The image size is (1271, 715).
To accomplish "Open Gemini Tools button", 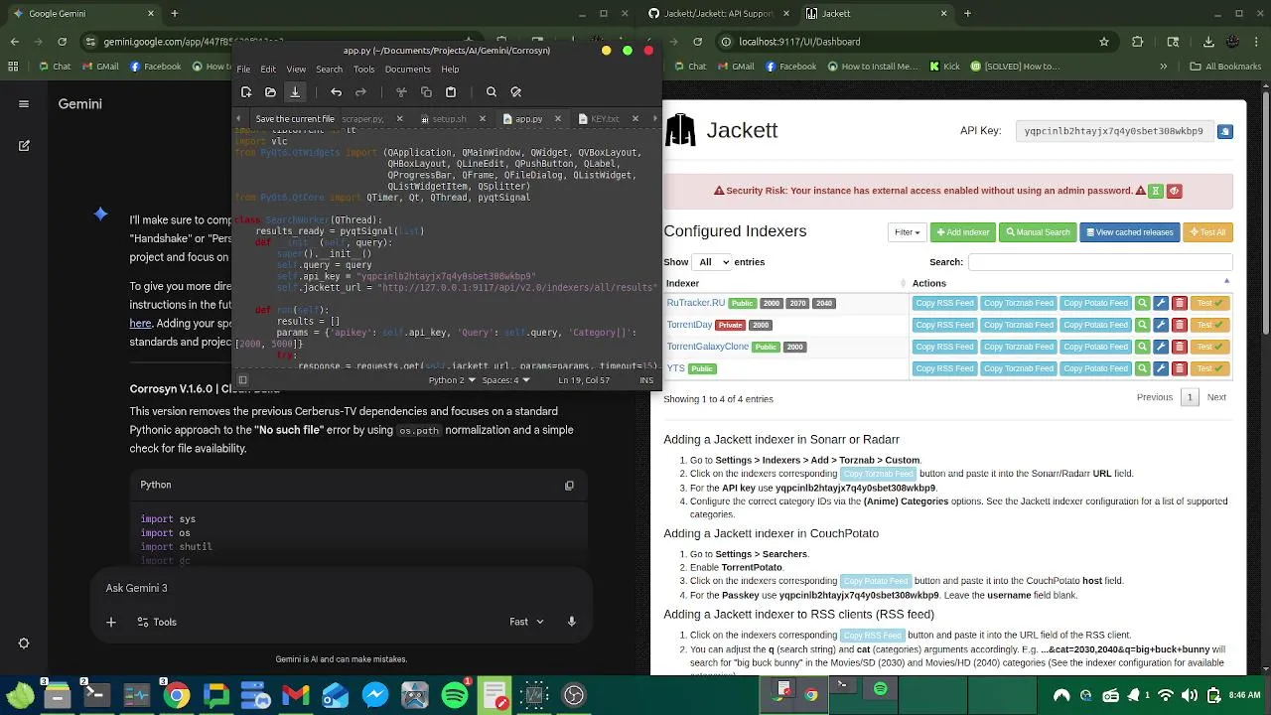I will click(155, 622).
